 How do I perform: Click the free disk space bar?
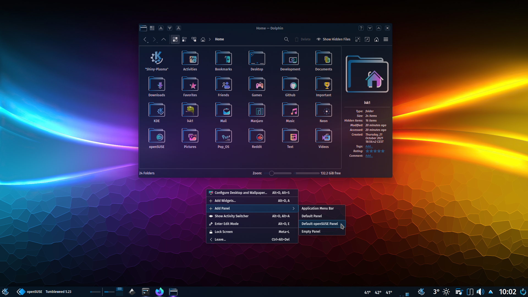[x=307, y=173]
